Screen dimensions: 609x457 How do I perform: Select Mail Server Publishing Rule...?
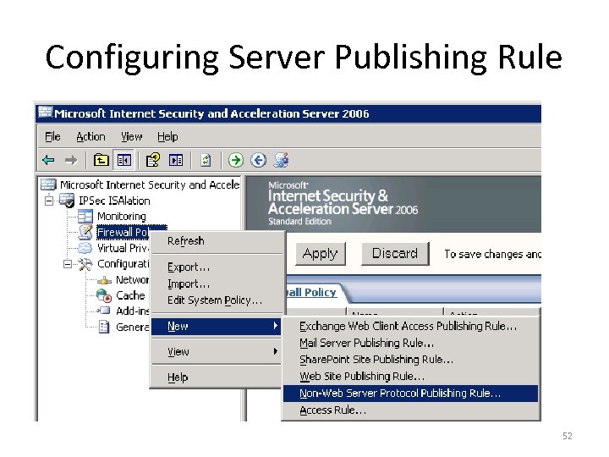point(410,343)
